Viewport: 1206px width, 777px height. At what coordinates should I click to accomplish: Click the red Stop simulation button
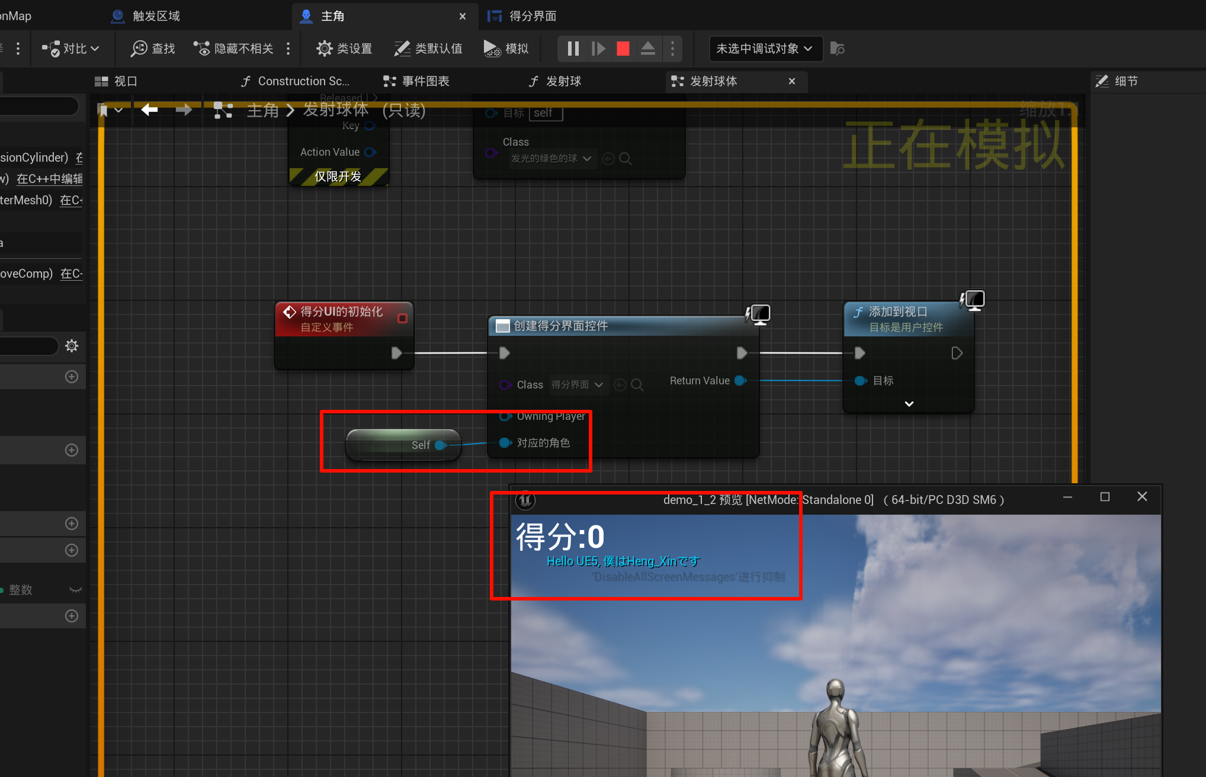click(x=623, y=49)
